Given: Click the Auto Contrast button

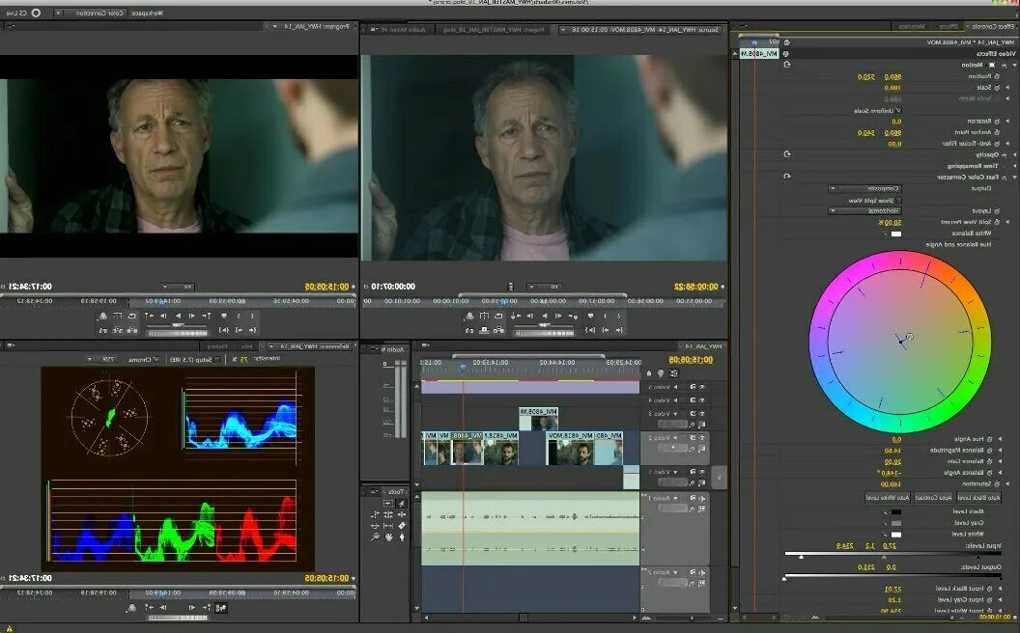Looking at the screenshot, I should tap(933, 498).
